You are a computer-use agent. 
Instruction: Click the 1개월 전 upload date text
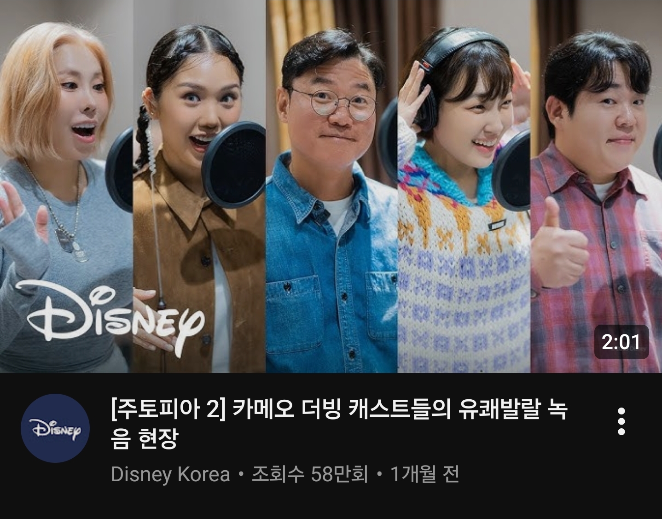(x=424, y=474)
